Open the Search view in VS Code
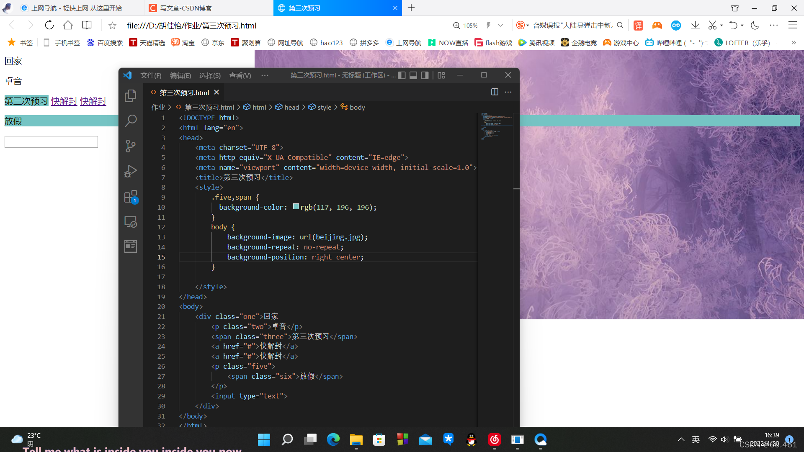This screenshot has height=452, width=804. coord(131,121)
